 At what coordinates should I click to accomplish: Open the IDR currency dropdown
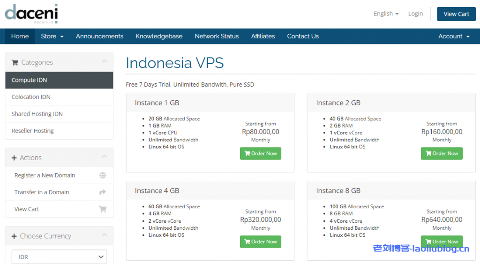tap(59, 257)
